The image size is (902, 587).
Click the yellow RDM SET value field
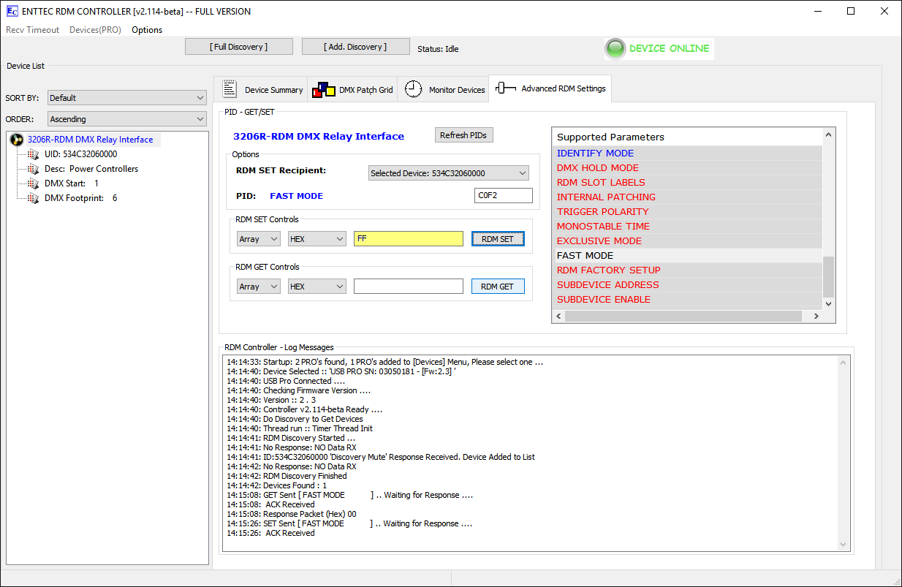coord(408,239)
